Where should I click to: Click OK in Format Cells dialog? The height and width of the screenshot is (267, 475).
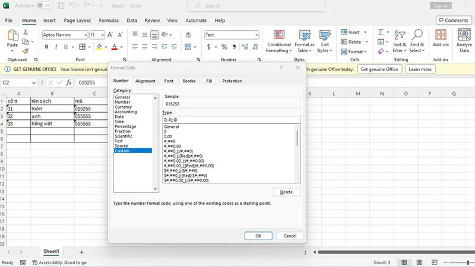(258, 236)
